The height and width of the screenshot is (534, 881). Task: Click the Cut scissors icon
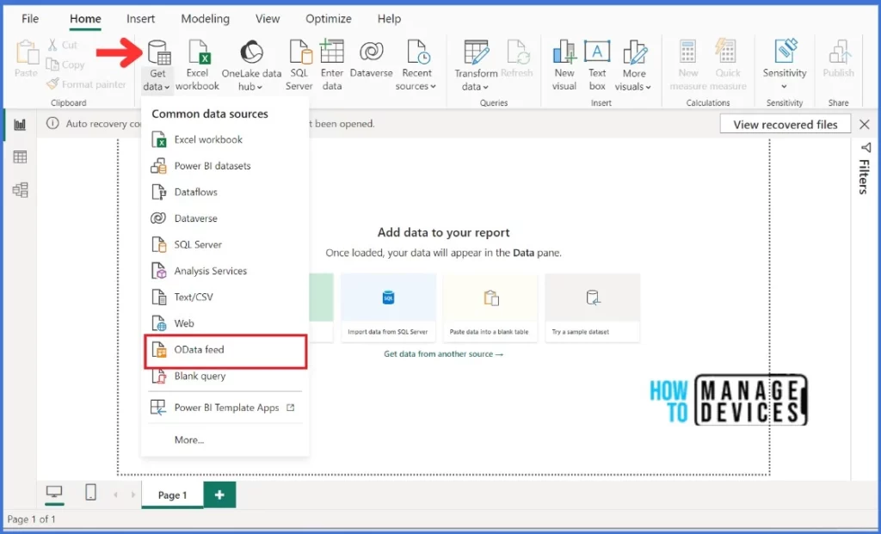(52, 45)
